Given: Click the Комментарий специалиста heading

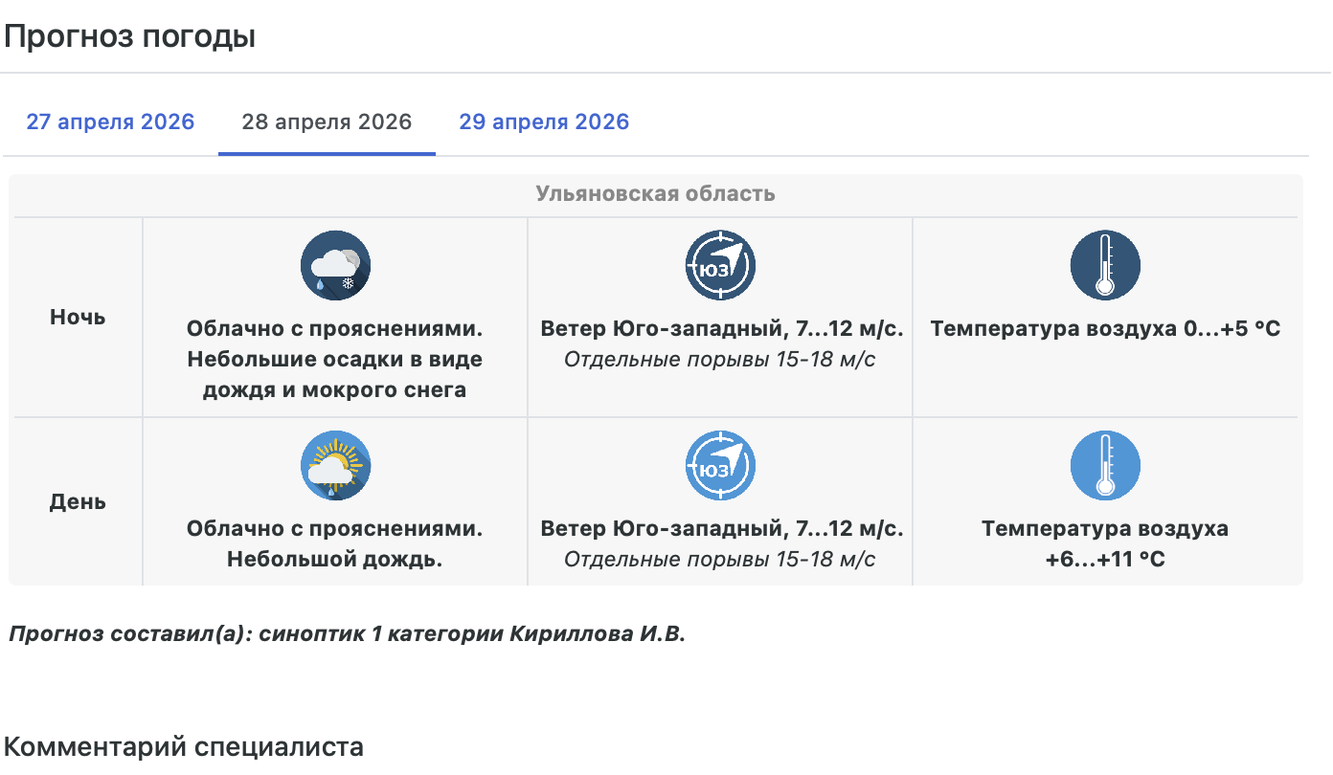Looking at the screenshot, I should click(184, 747).
